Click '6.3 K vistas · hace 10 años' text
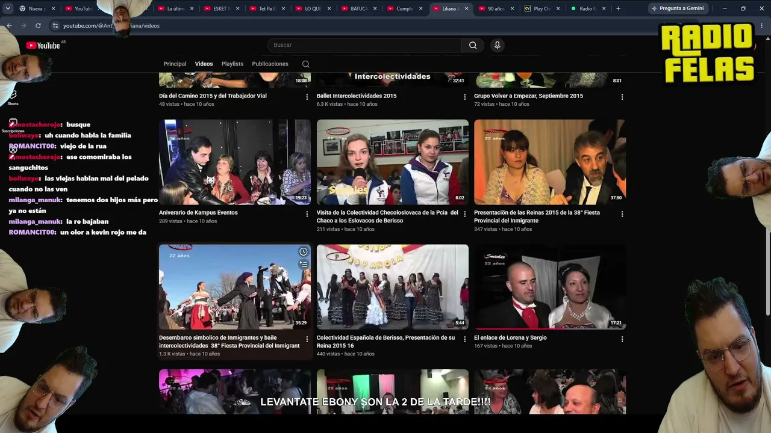This screenshot has height=433, width=771. pyautogui.click(x=347, y=104)
